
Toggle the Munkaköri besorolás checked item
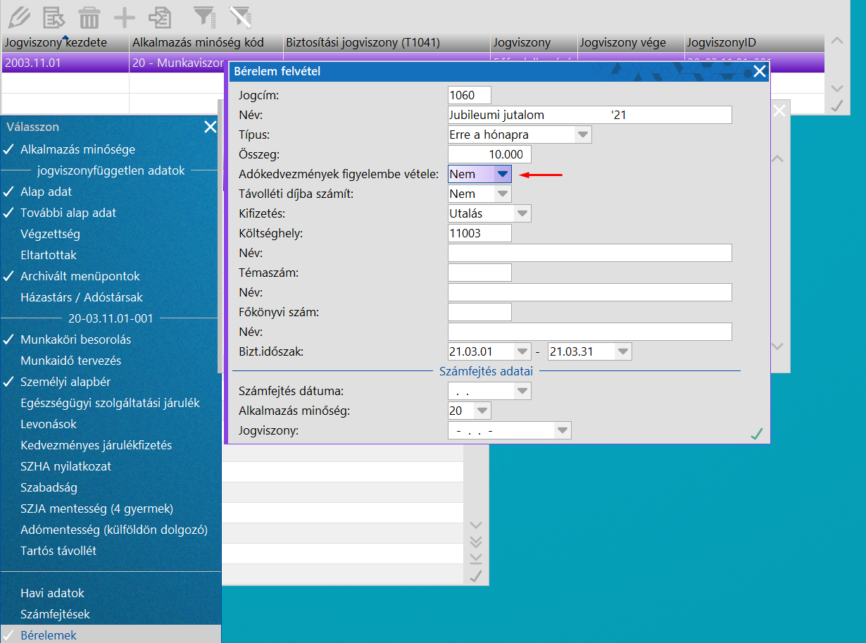pyautogui.click(x=75, y=339)
